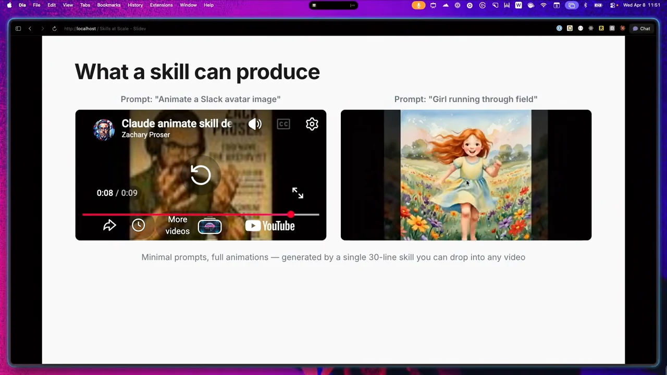667x375 pixels.
Task: Open the suggested video thumbnail in player
Action: coord(209,226)
